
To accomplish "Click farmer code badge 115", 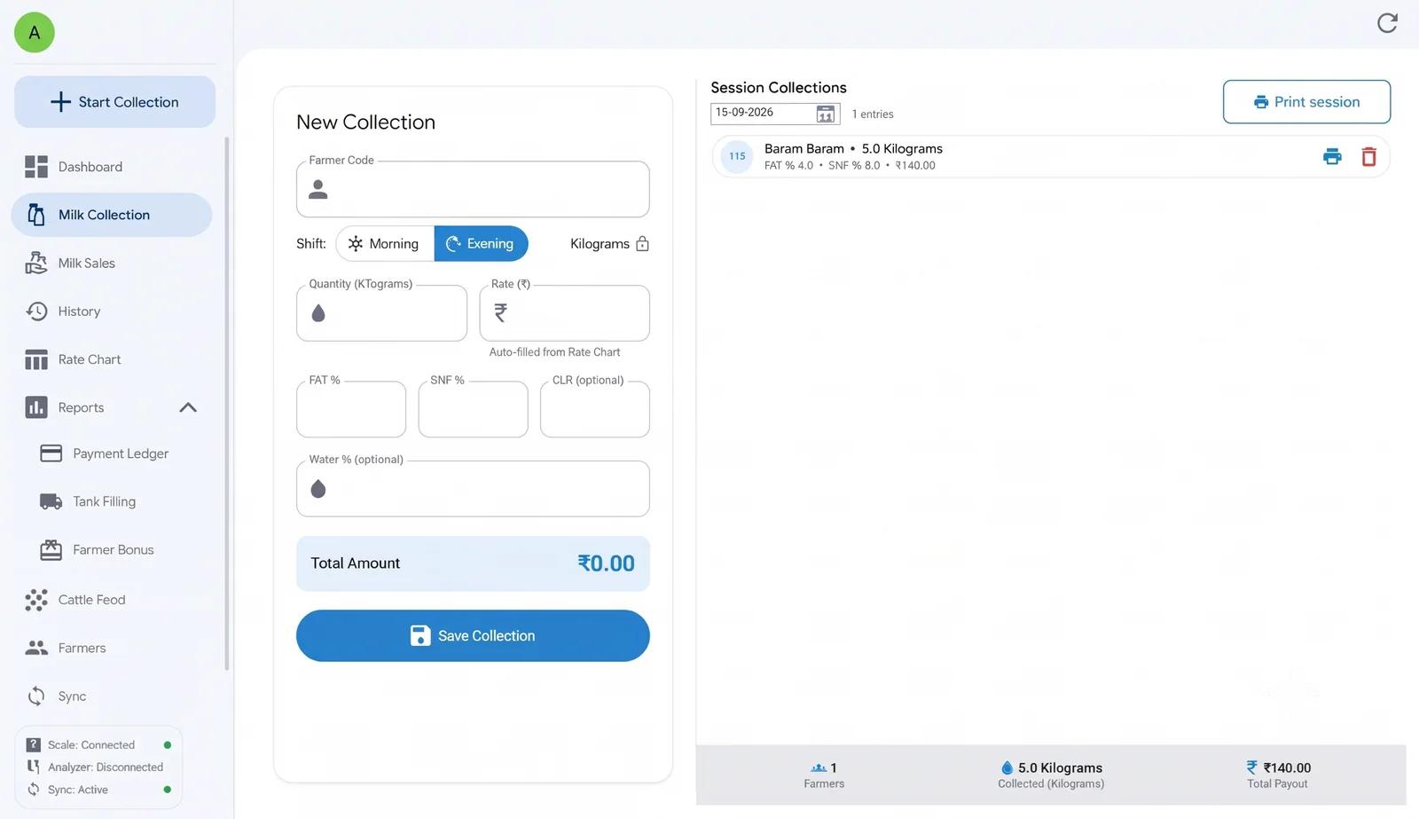I will [x=737, y=156].
